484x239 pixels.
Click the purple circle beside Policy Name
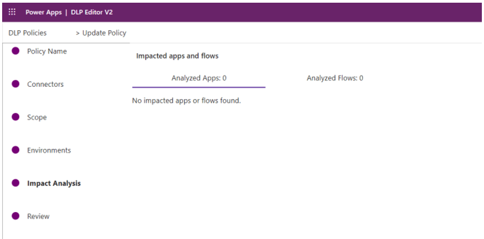pos(16,51)
